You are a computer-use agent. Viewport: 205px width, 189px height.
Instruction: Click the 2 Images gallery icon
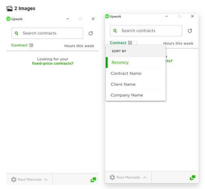tap(9, 9)
